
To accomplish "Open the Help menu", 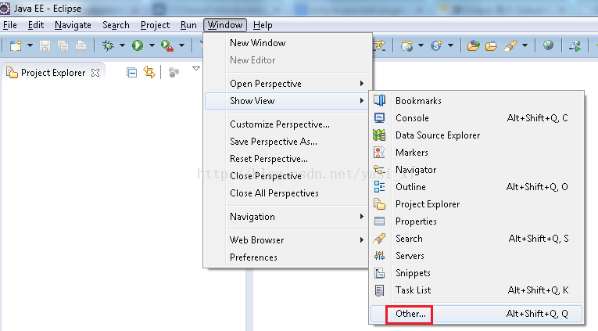I will click(263, 25).
